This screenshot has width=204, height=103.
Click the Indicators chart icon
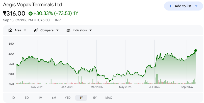[x=68, y=30]
